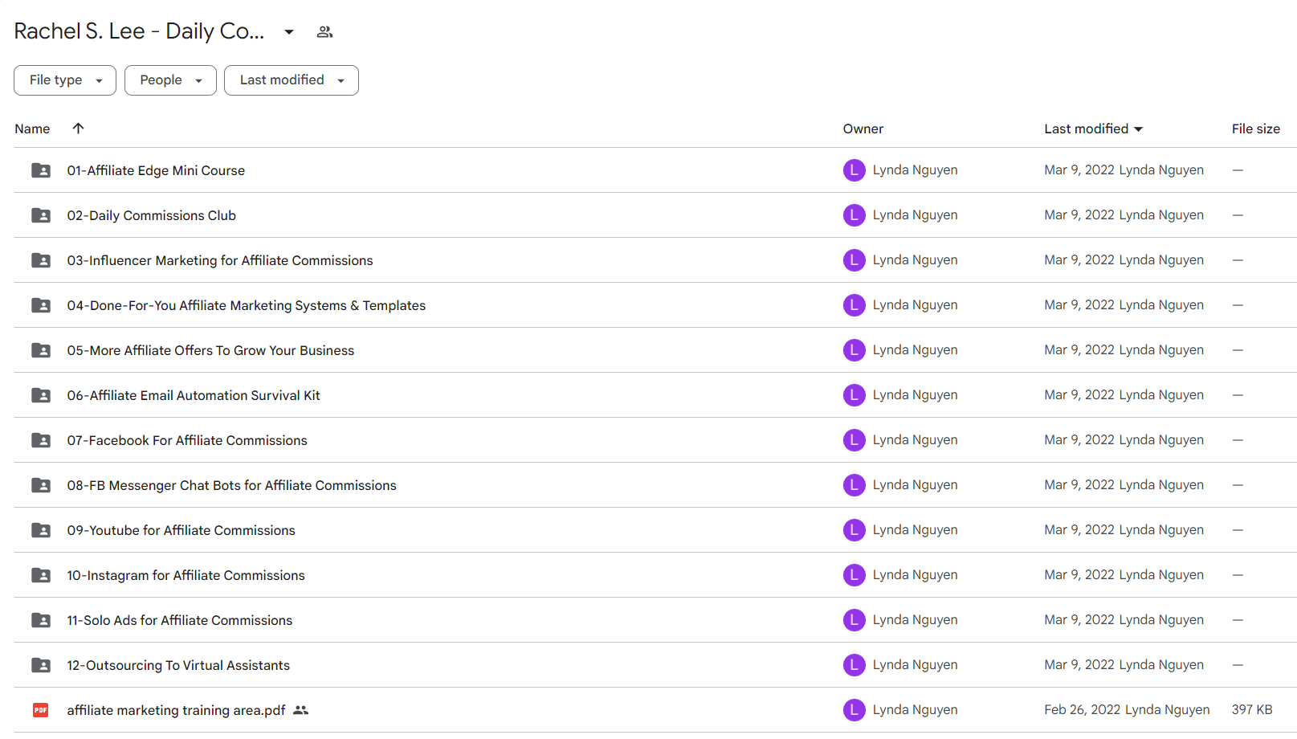Click Feb 26, 2022 modified date
Viewport: 1297px width, 739px height.
pyautogui.click(x=1083, y=710)
